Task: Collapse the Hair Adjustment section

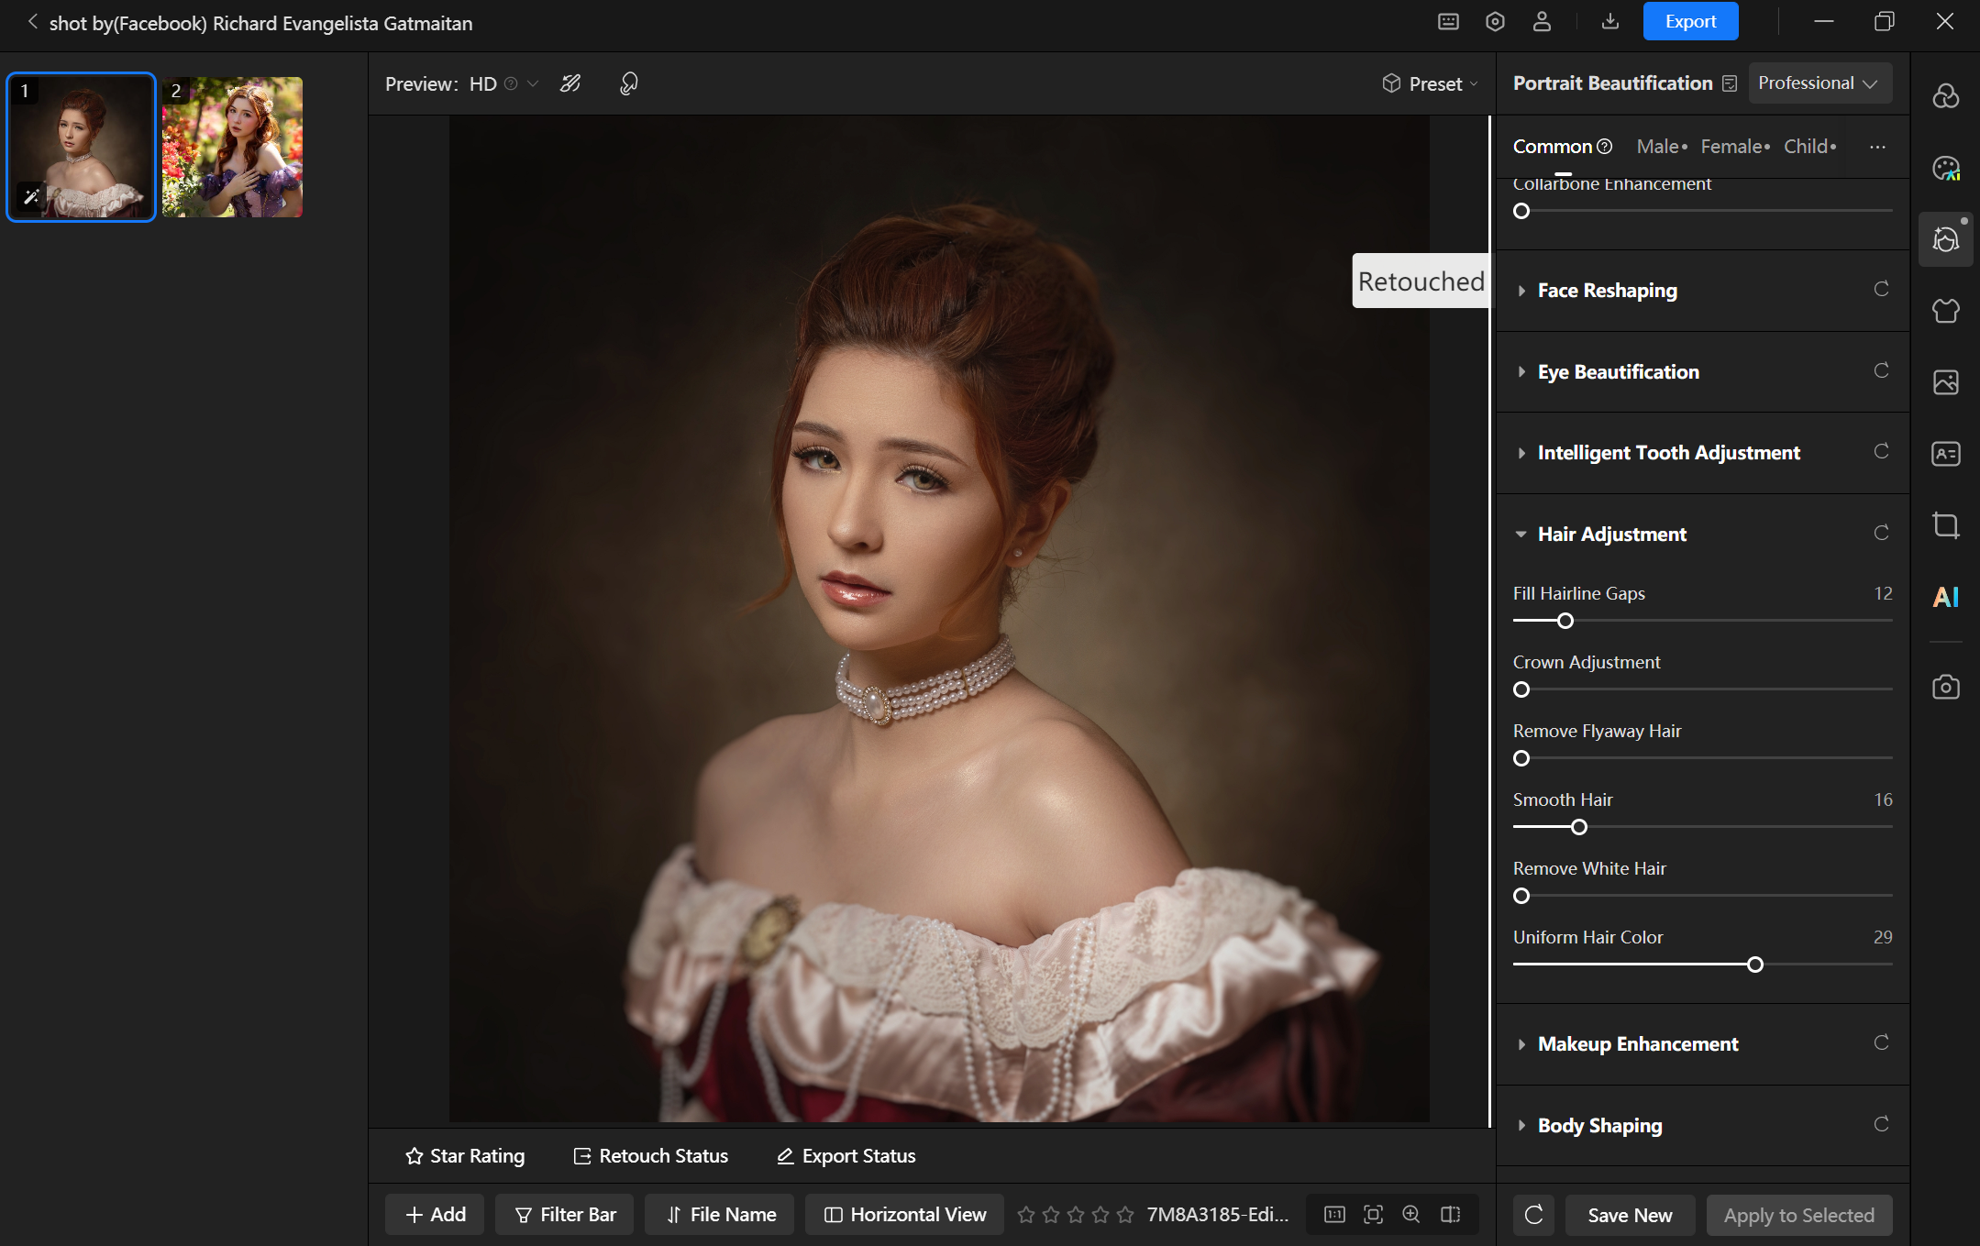Action: tap(1611, 534)
